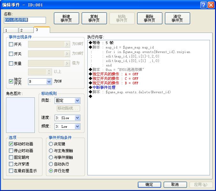Check the 在最前面显示 option
Image resolution: width=216 pixels, height=191 pixels.
pos(11,171)
